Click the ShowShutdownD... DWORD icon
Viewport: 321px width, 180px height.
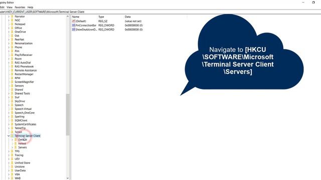74,29
